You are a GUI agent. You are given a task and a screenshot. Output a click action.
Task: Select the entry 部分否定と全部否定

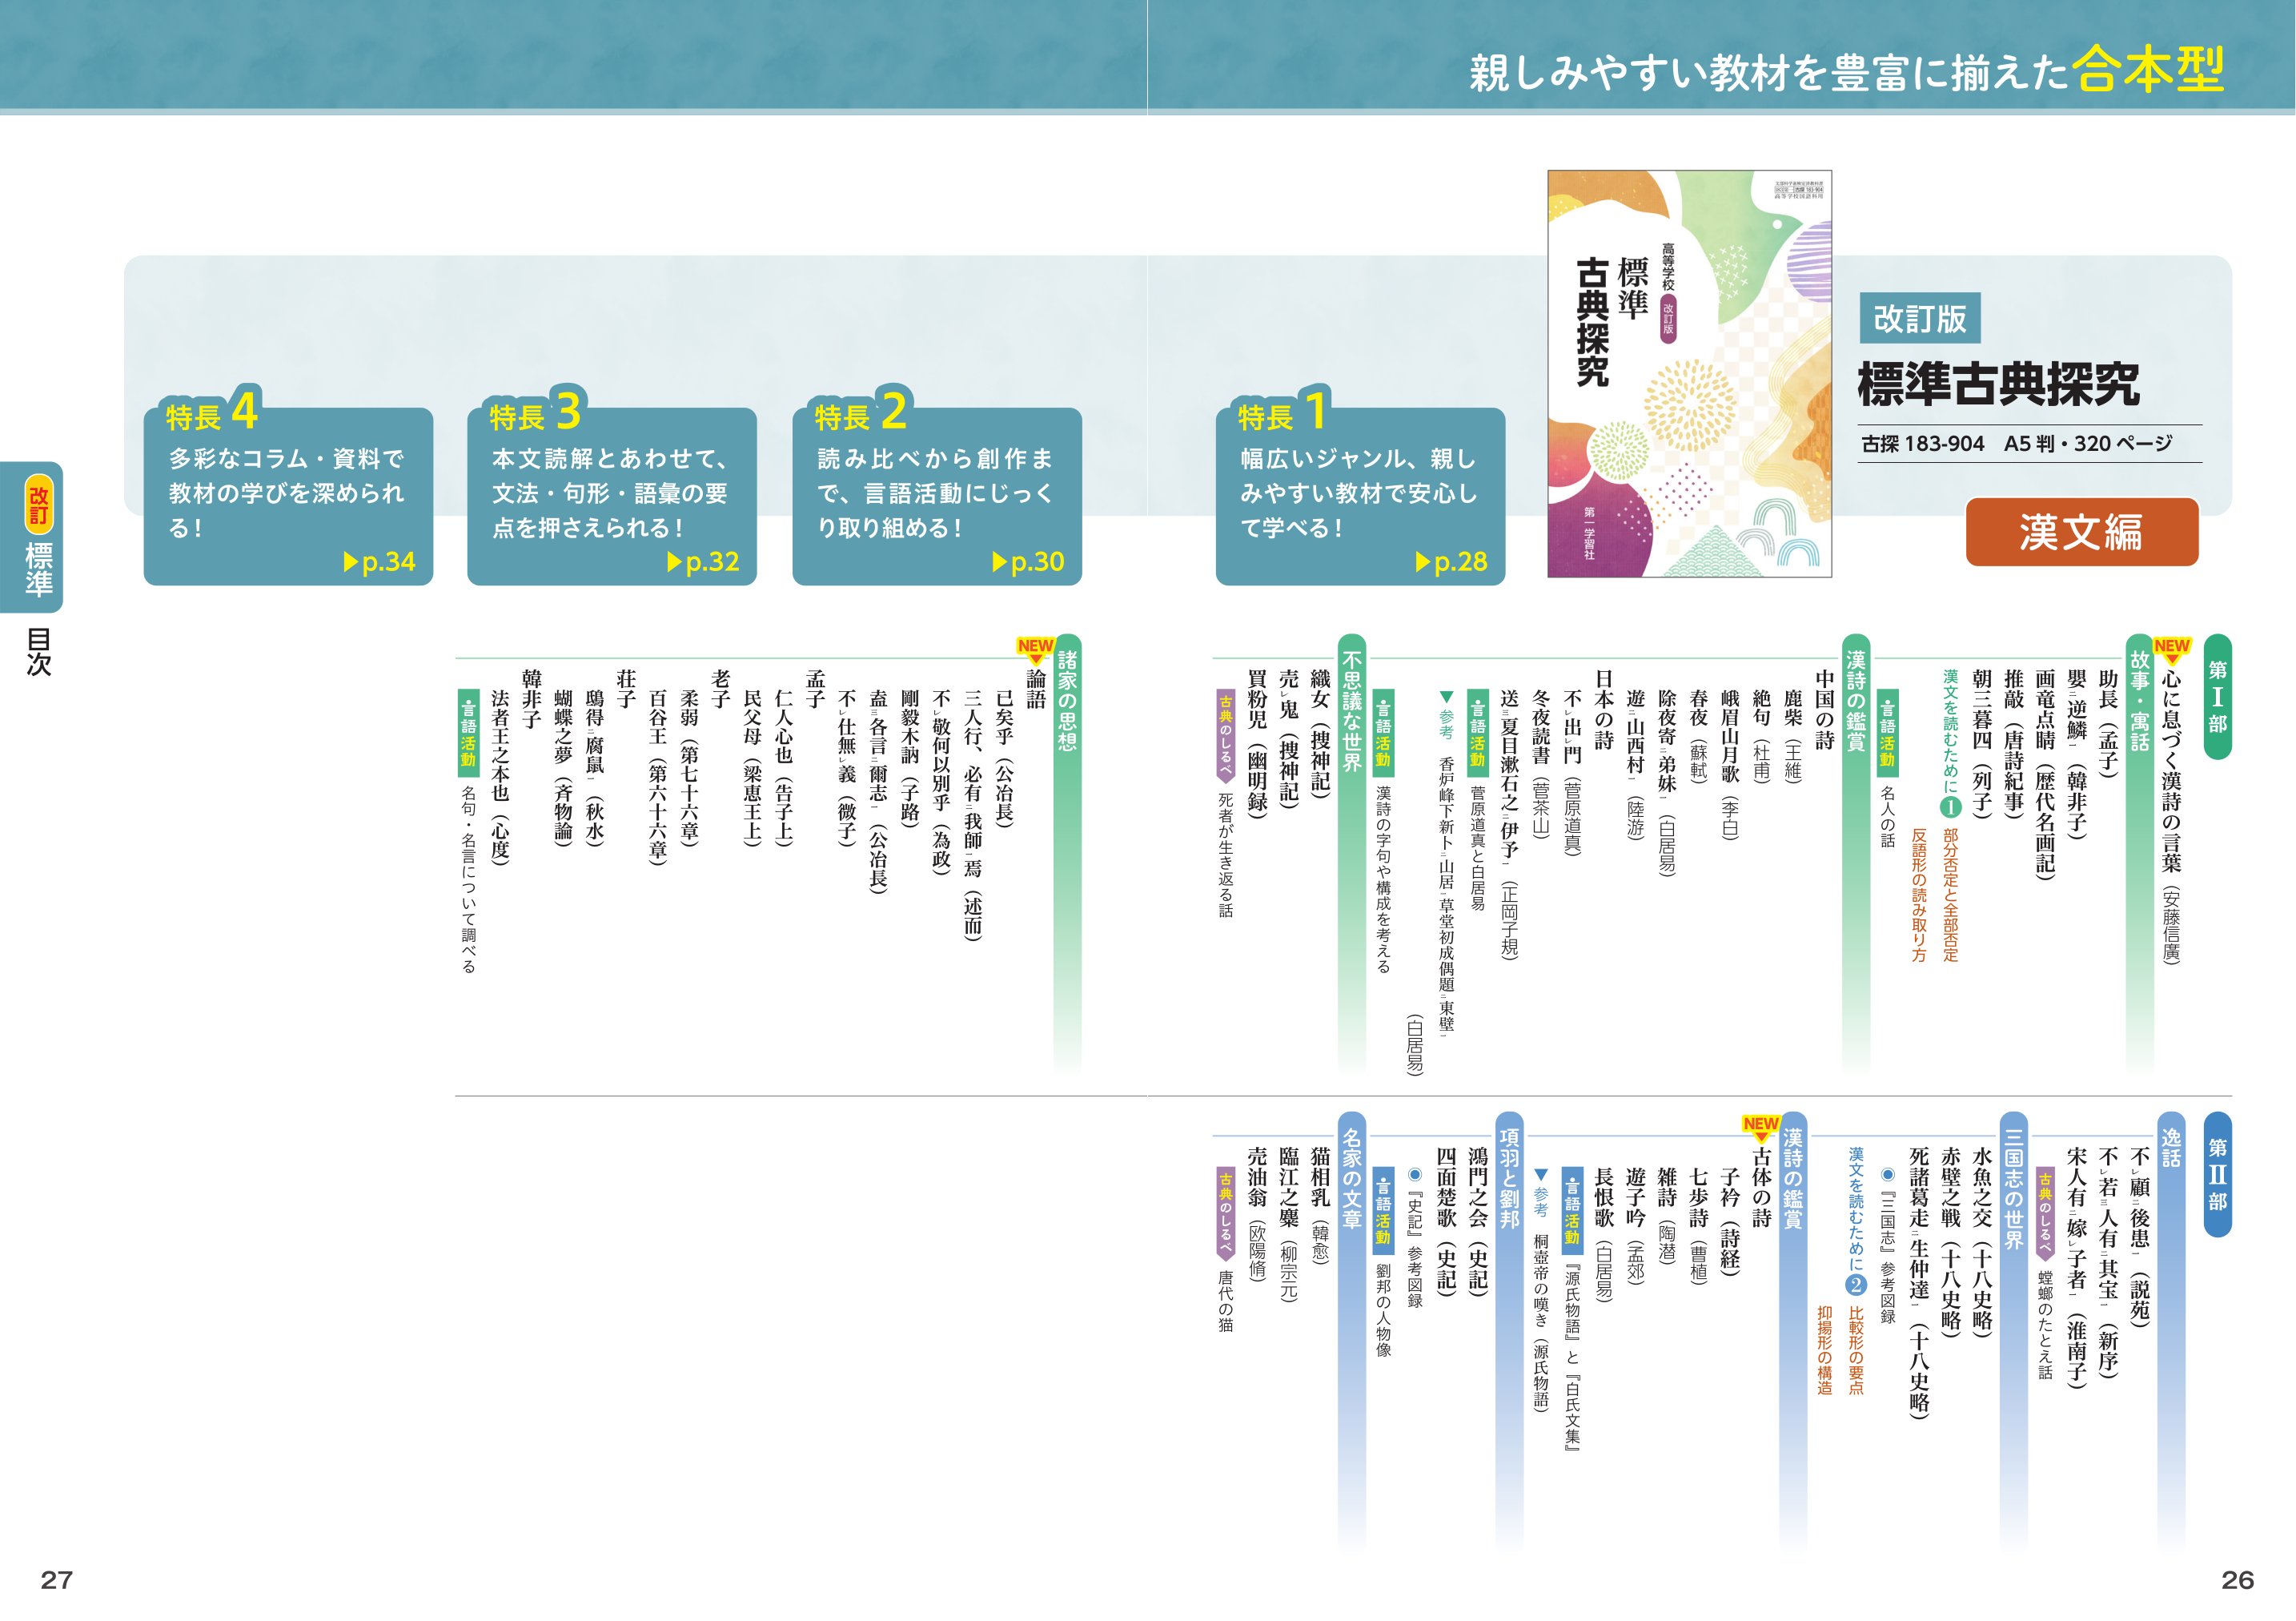pyautogui.click(x=1950, y=895)
